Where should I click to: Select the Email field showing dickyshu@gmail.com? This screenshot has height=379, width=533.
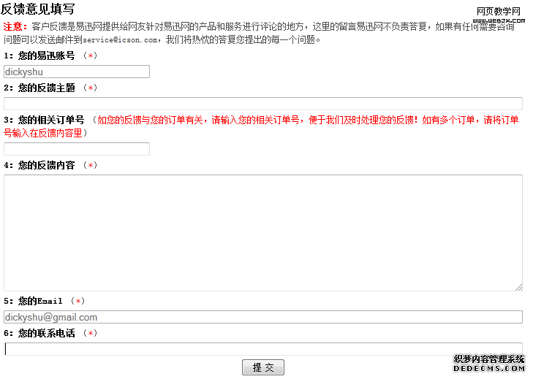(x=263, y=317)
